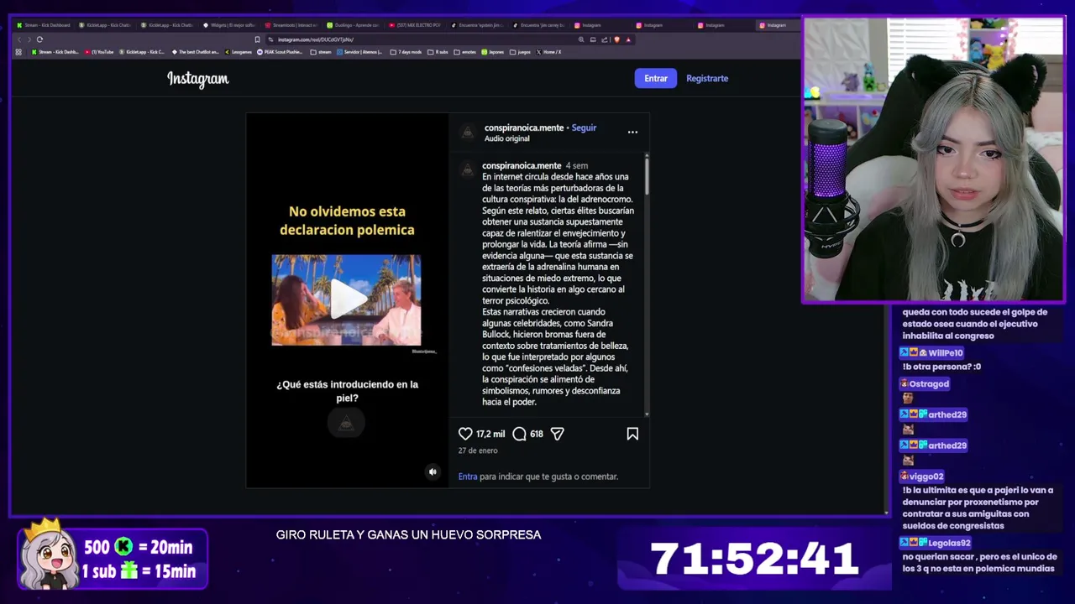Open the juegos bookmarks folder
This screenshot has width=1075, height=604.
(x=520, y=52)
